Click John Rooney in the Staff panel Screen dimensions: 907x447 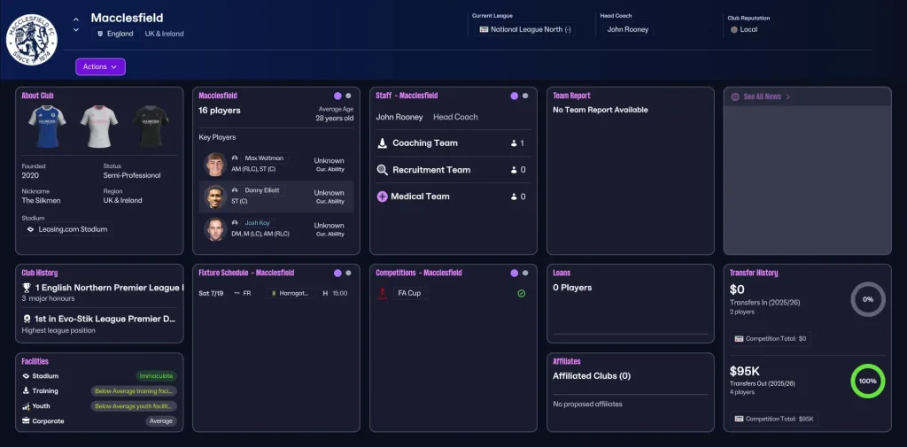pos(399,117)
